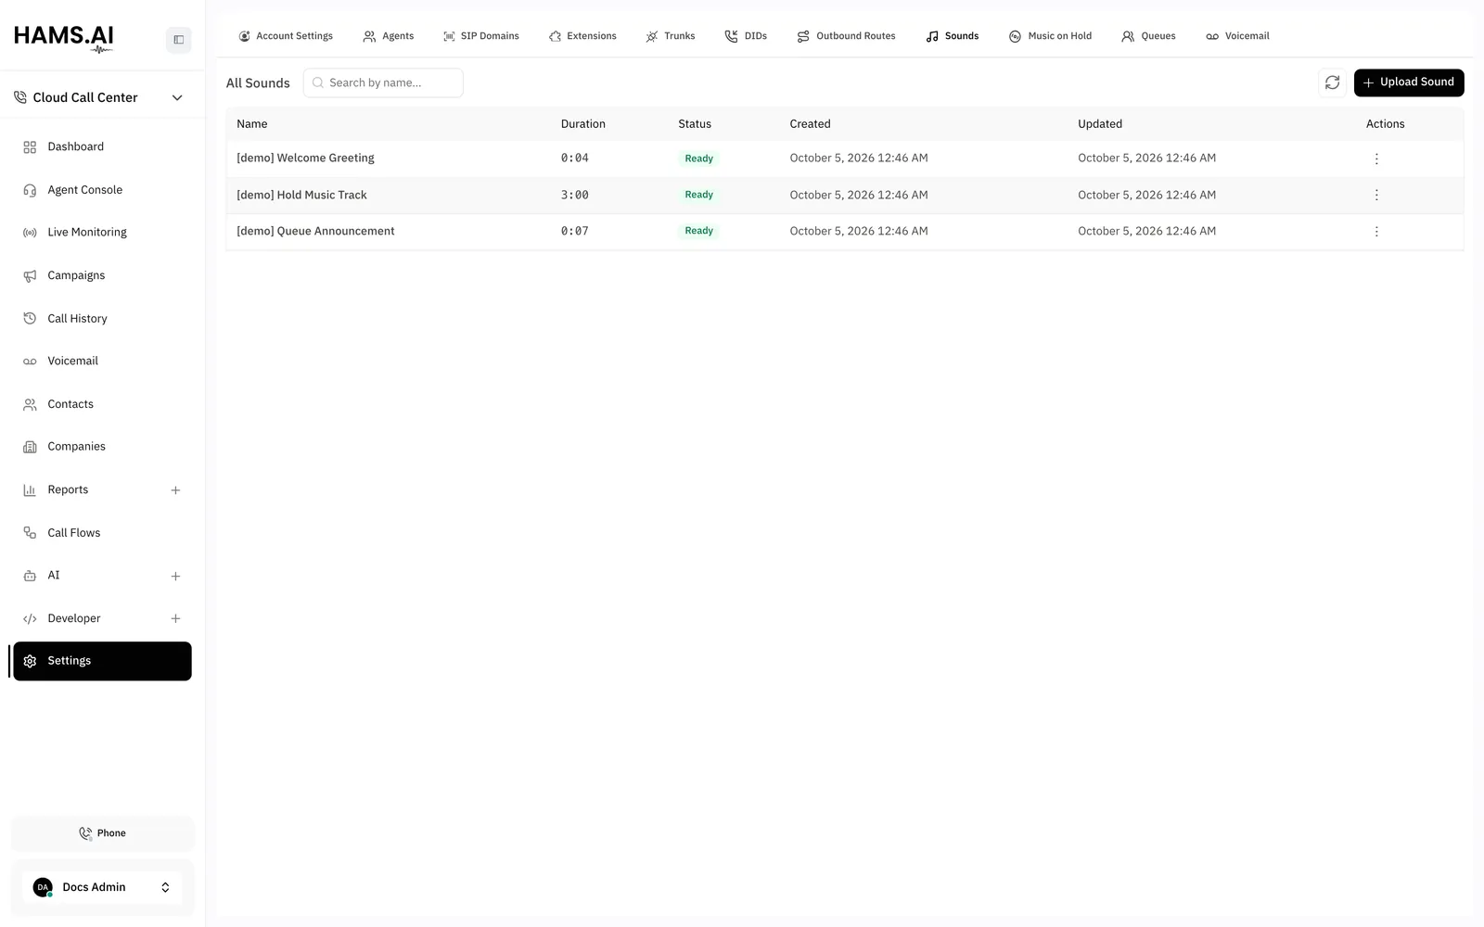Open Campaigns in the sidebar
The image size is (1484, 927).
(102, 275)
